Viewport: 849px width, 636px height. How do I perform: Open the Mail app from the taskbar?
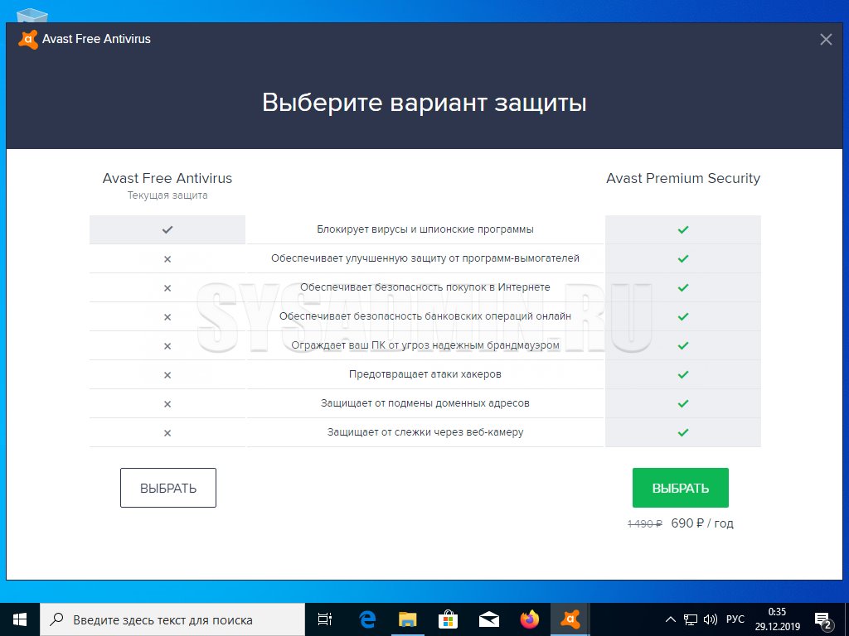coord(489,619)
